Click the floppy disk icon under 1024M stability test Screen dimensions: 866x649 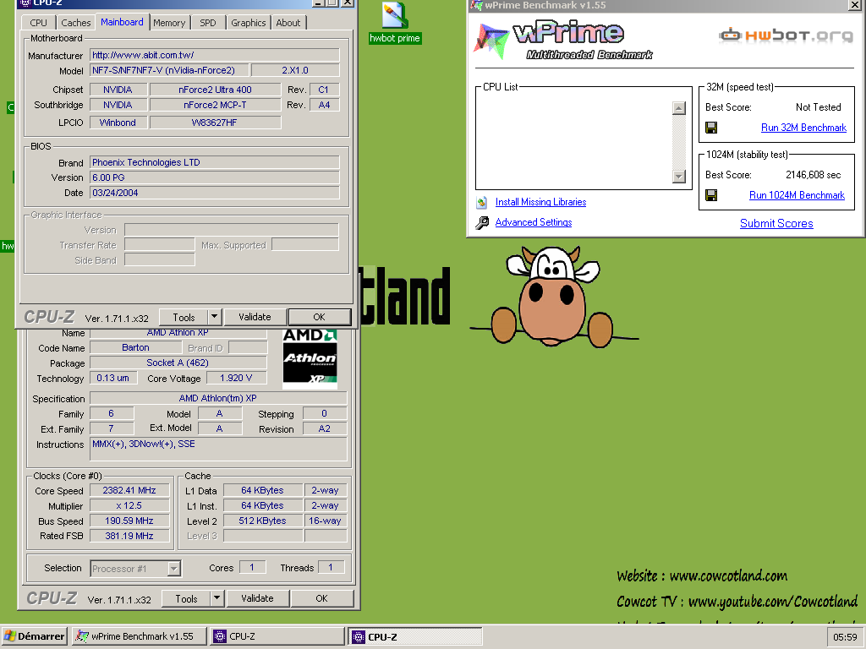coord(711,195)
